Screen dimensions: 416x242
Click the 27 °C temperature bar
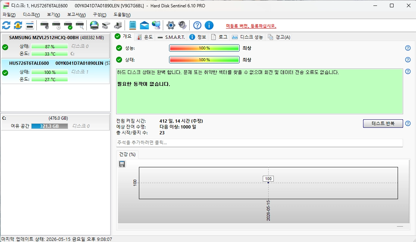(50, 79)
